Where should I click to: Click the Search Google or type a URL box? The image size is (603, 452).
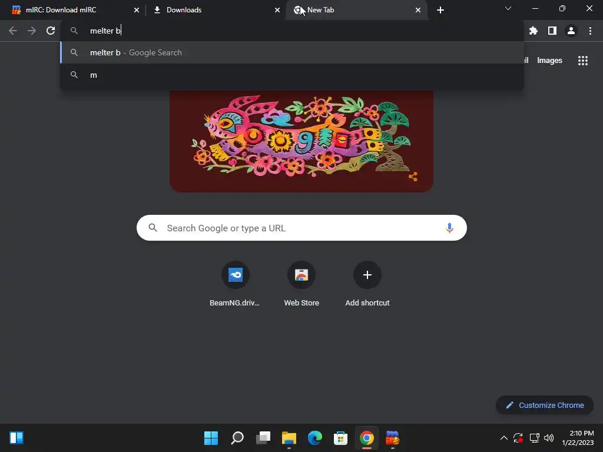(301, 228)
